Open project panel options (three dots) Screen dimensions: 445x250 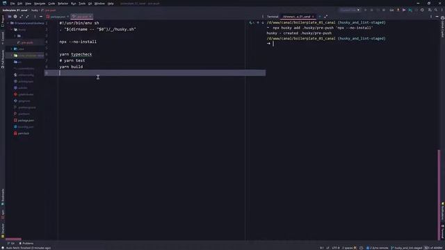(x=35, y=17)
